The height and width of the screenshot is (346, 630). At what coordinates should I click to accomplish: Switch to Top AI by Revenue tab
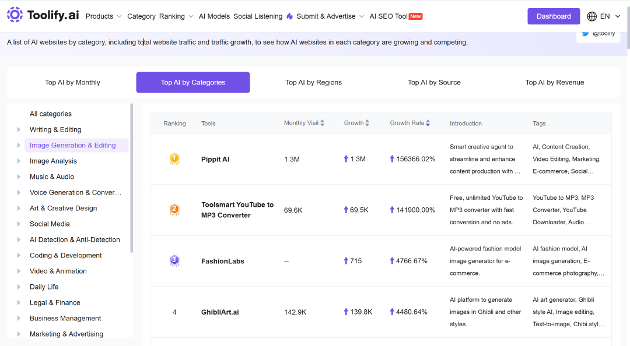555,82
